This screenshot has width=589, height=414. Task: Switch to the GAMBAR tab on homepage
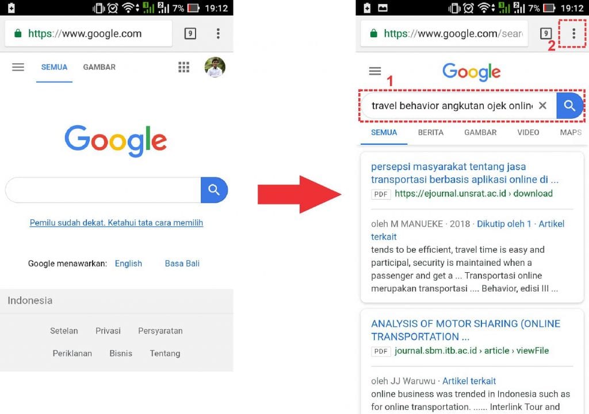(x=99, y=67)
